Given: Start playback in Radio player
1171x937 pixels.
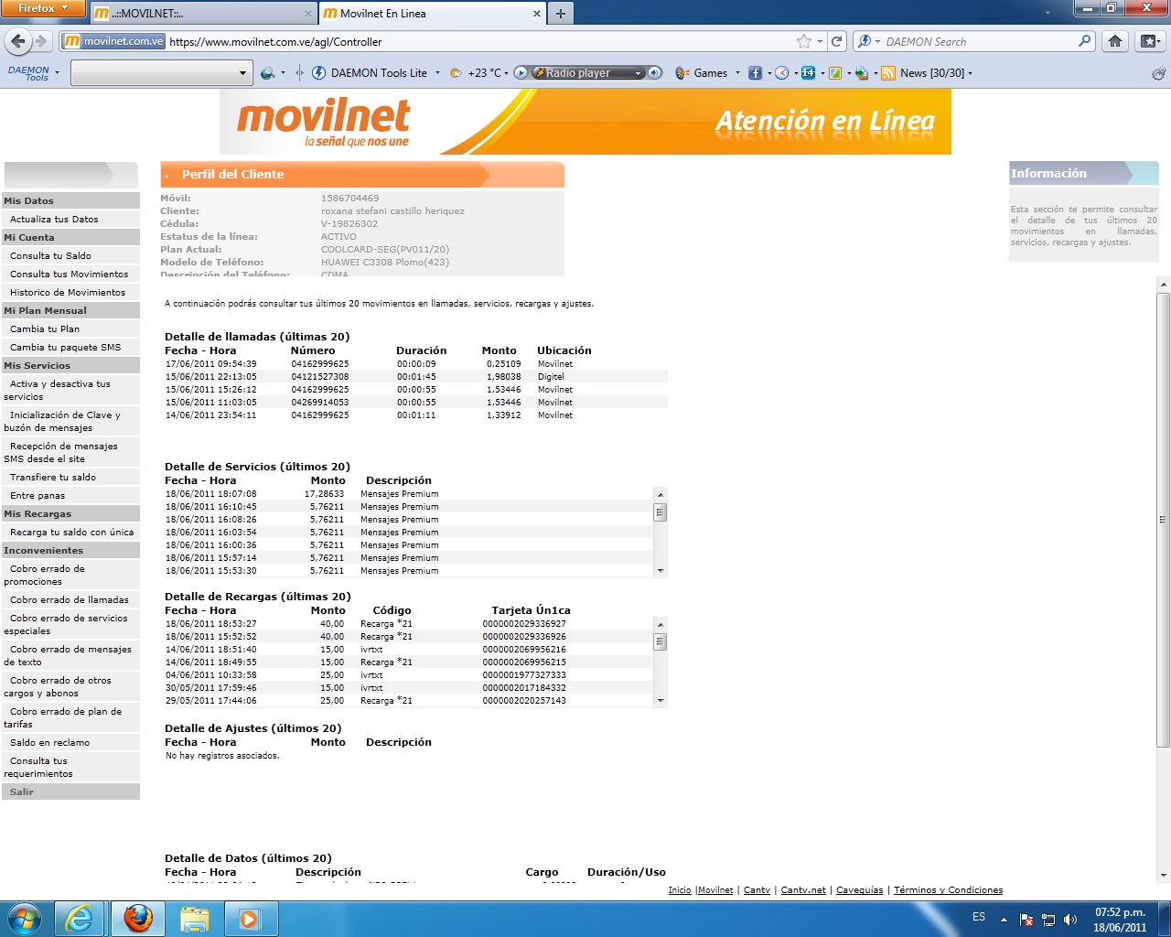Looking at the screenshot, I should point(521,73).
